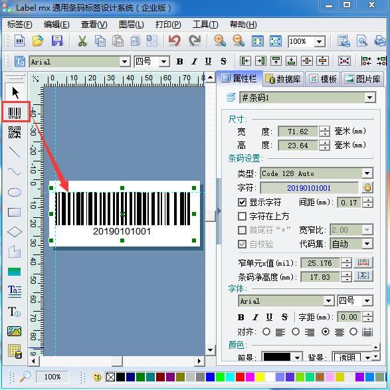
Task: Select the filled teal rectangle tool
Action: [15, 272]
